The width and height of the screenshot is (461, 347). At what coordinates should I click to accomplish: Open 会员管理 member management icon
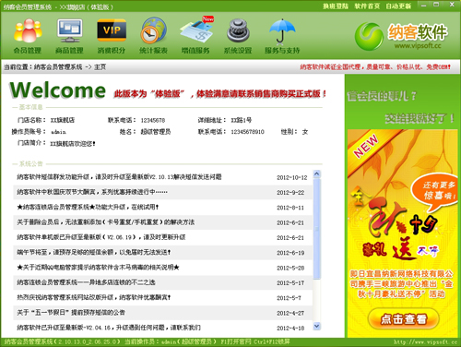point(28,36)
